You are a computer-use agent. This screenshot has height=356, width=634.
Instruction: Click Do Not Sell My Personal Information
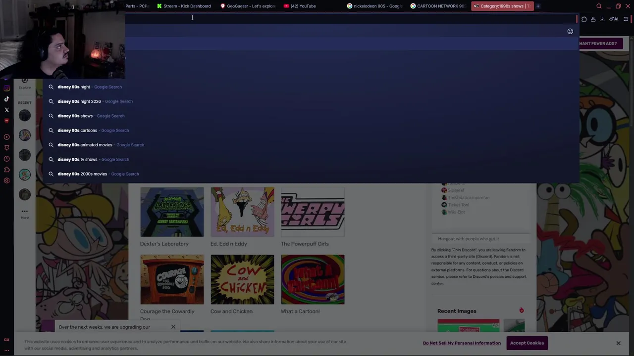(x=462, y=343)
